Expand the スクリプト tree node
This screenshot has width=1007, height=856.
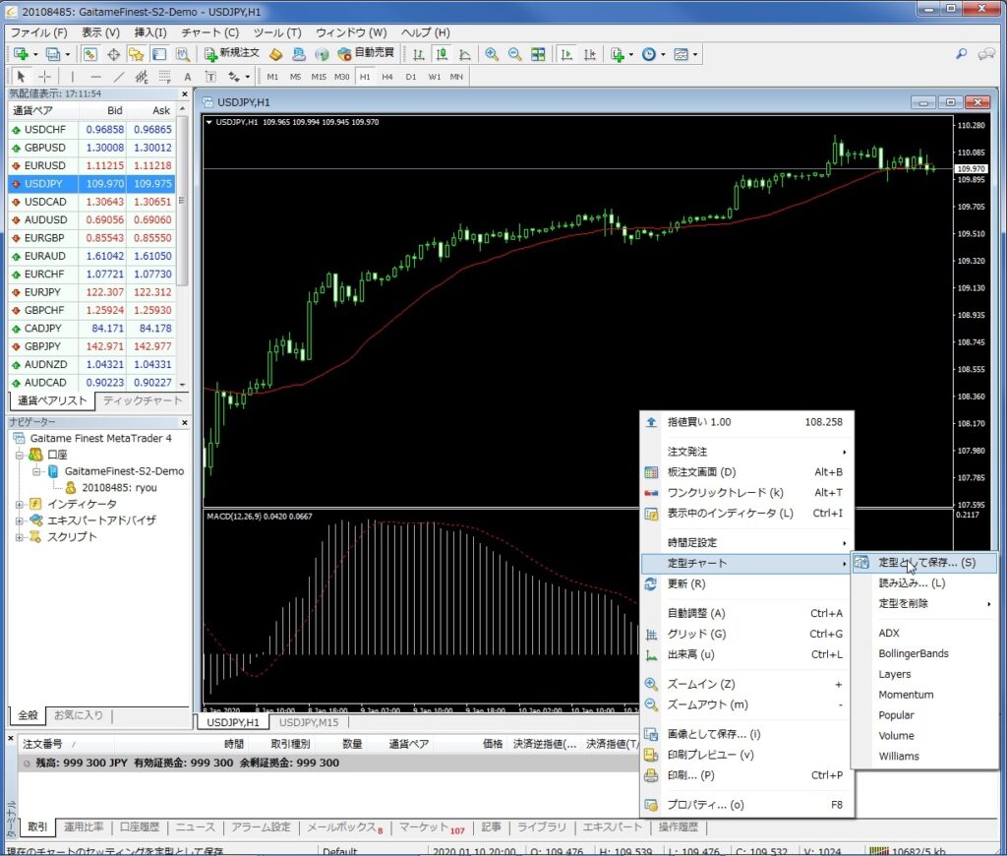coord(20,537)
